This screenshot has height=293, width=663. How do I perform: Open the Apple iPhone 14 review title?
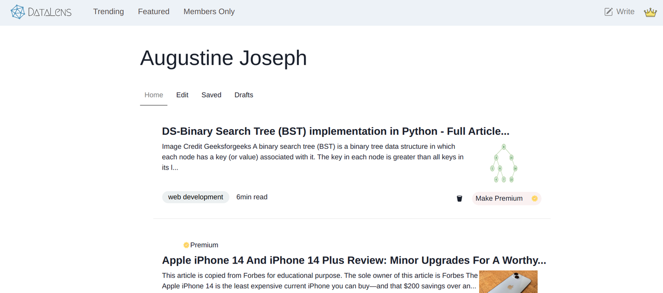354,260
